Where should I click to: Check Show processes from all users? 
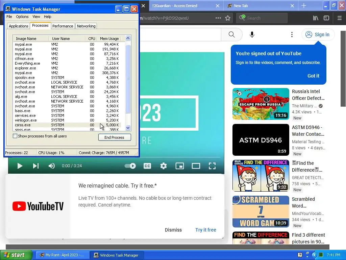tap(15, 136)
